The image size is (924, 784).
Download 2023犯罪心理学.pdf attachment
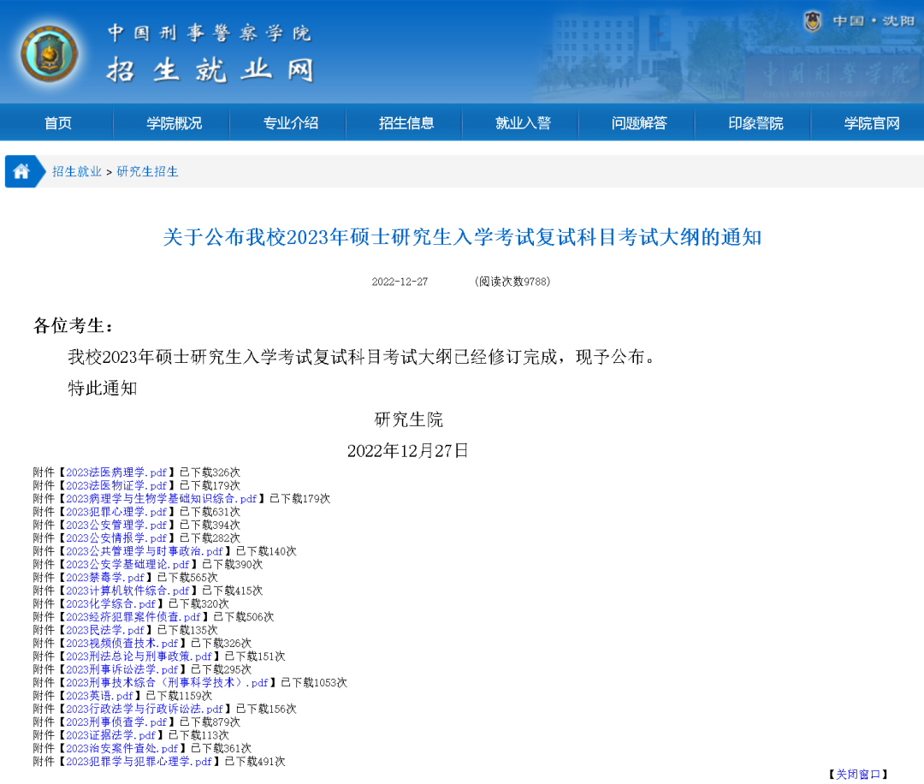click(x=116, y=512)
